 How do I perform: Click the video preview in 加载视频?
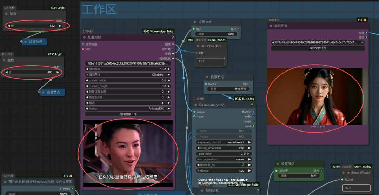(x=128, y=153)
